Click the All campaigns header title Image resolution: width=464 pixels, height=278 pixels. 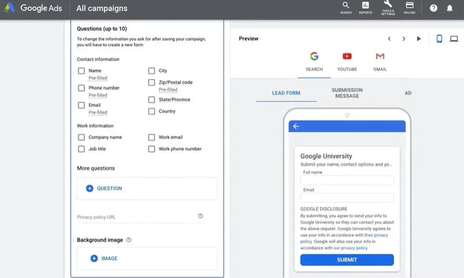point(102,9)
